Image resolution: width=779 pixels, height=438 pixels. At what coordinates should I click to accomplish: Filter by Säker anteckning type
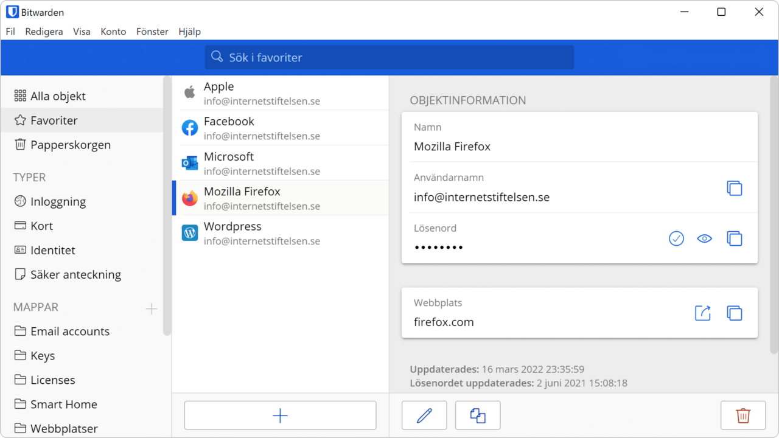point(82,274)
